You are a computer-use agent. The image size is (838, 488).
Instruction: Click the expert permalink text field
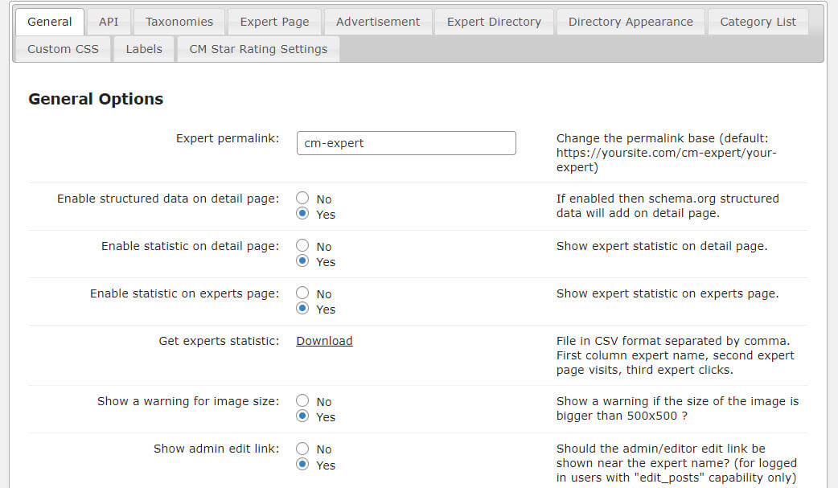click(x=405, y=142)
